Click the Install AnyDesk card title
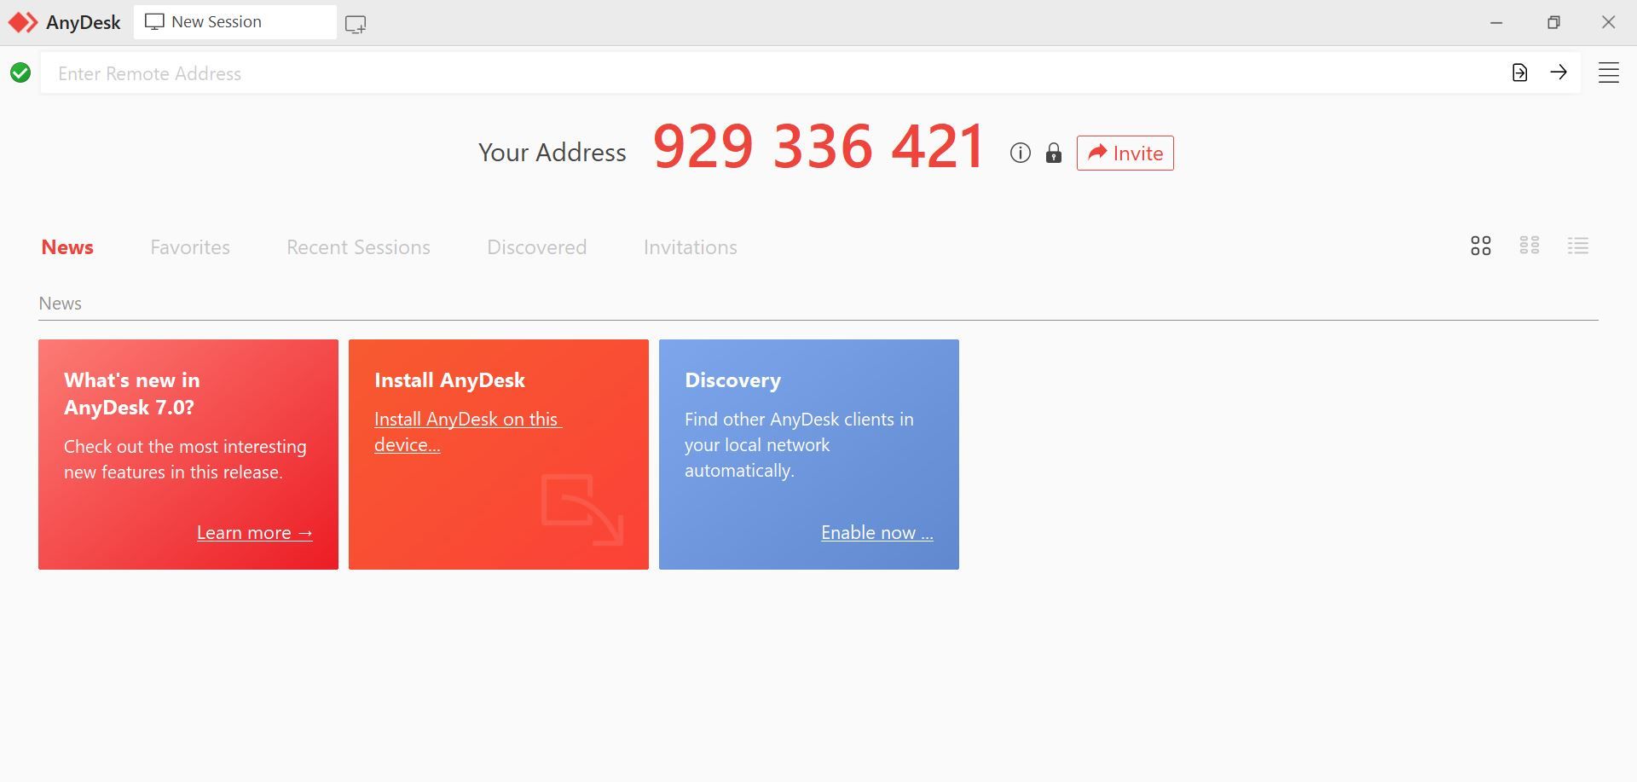 [449, 380]
